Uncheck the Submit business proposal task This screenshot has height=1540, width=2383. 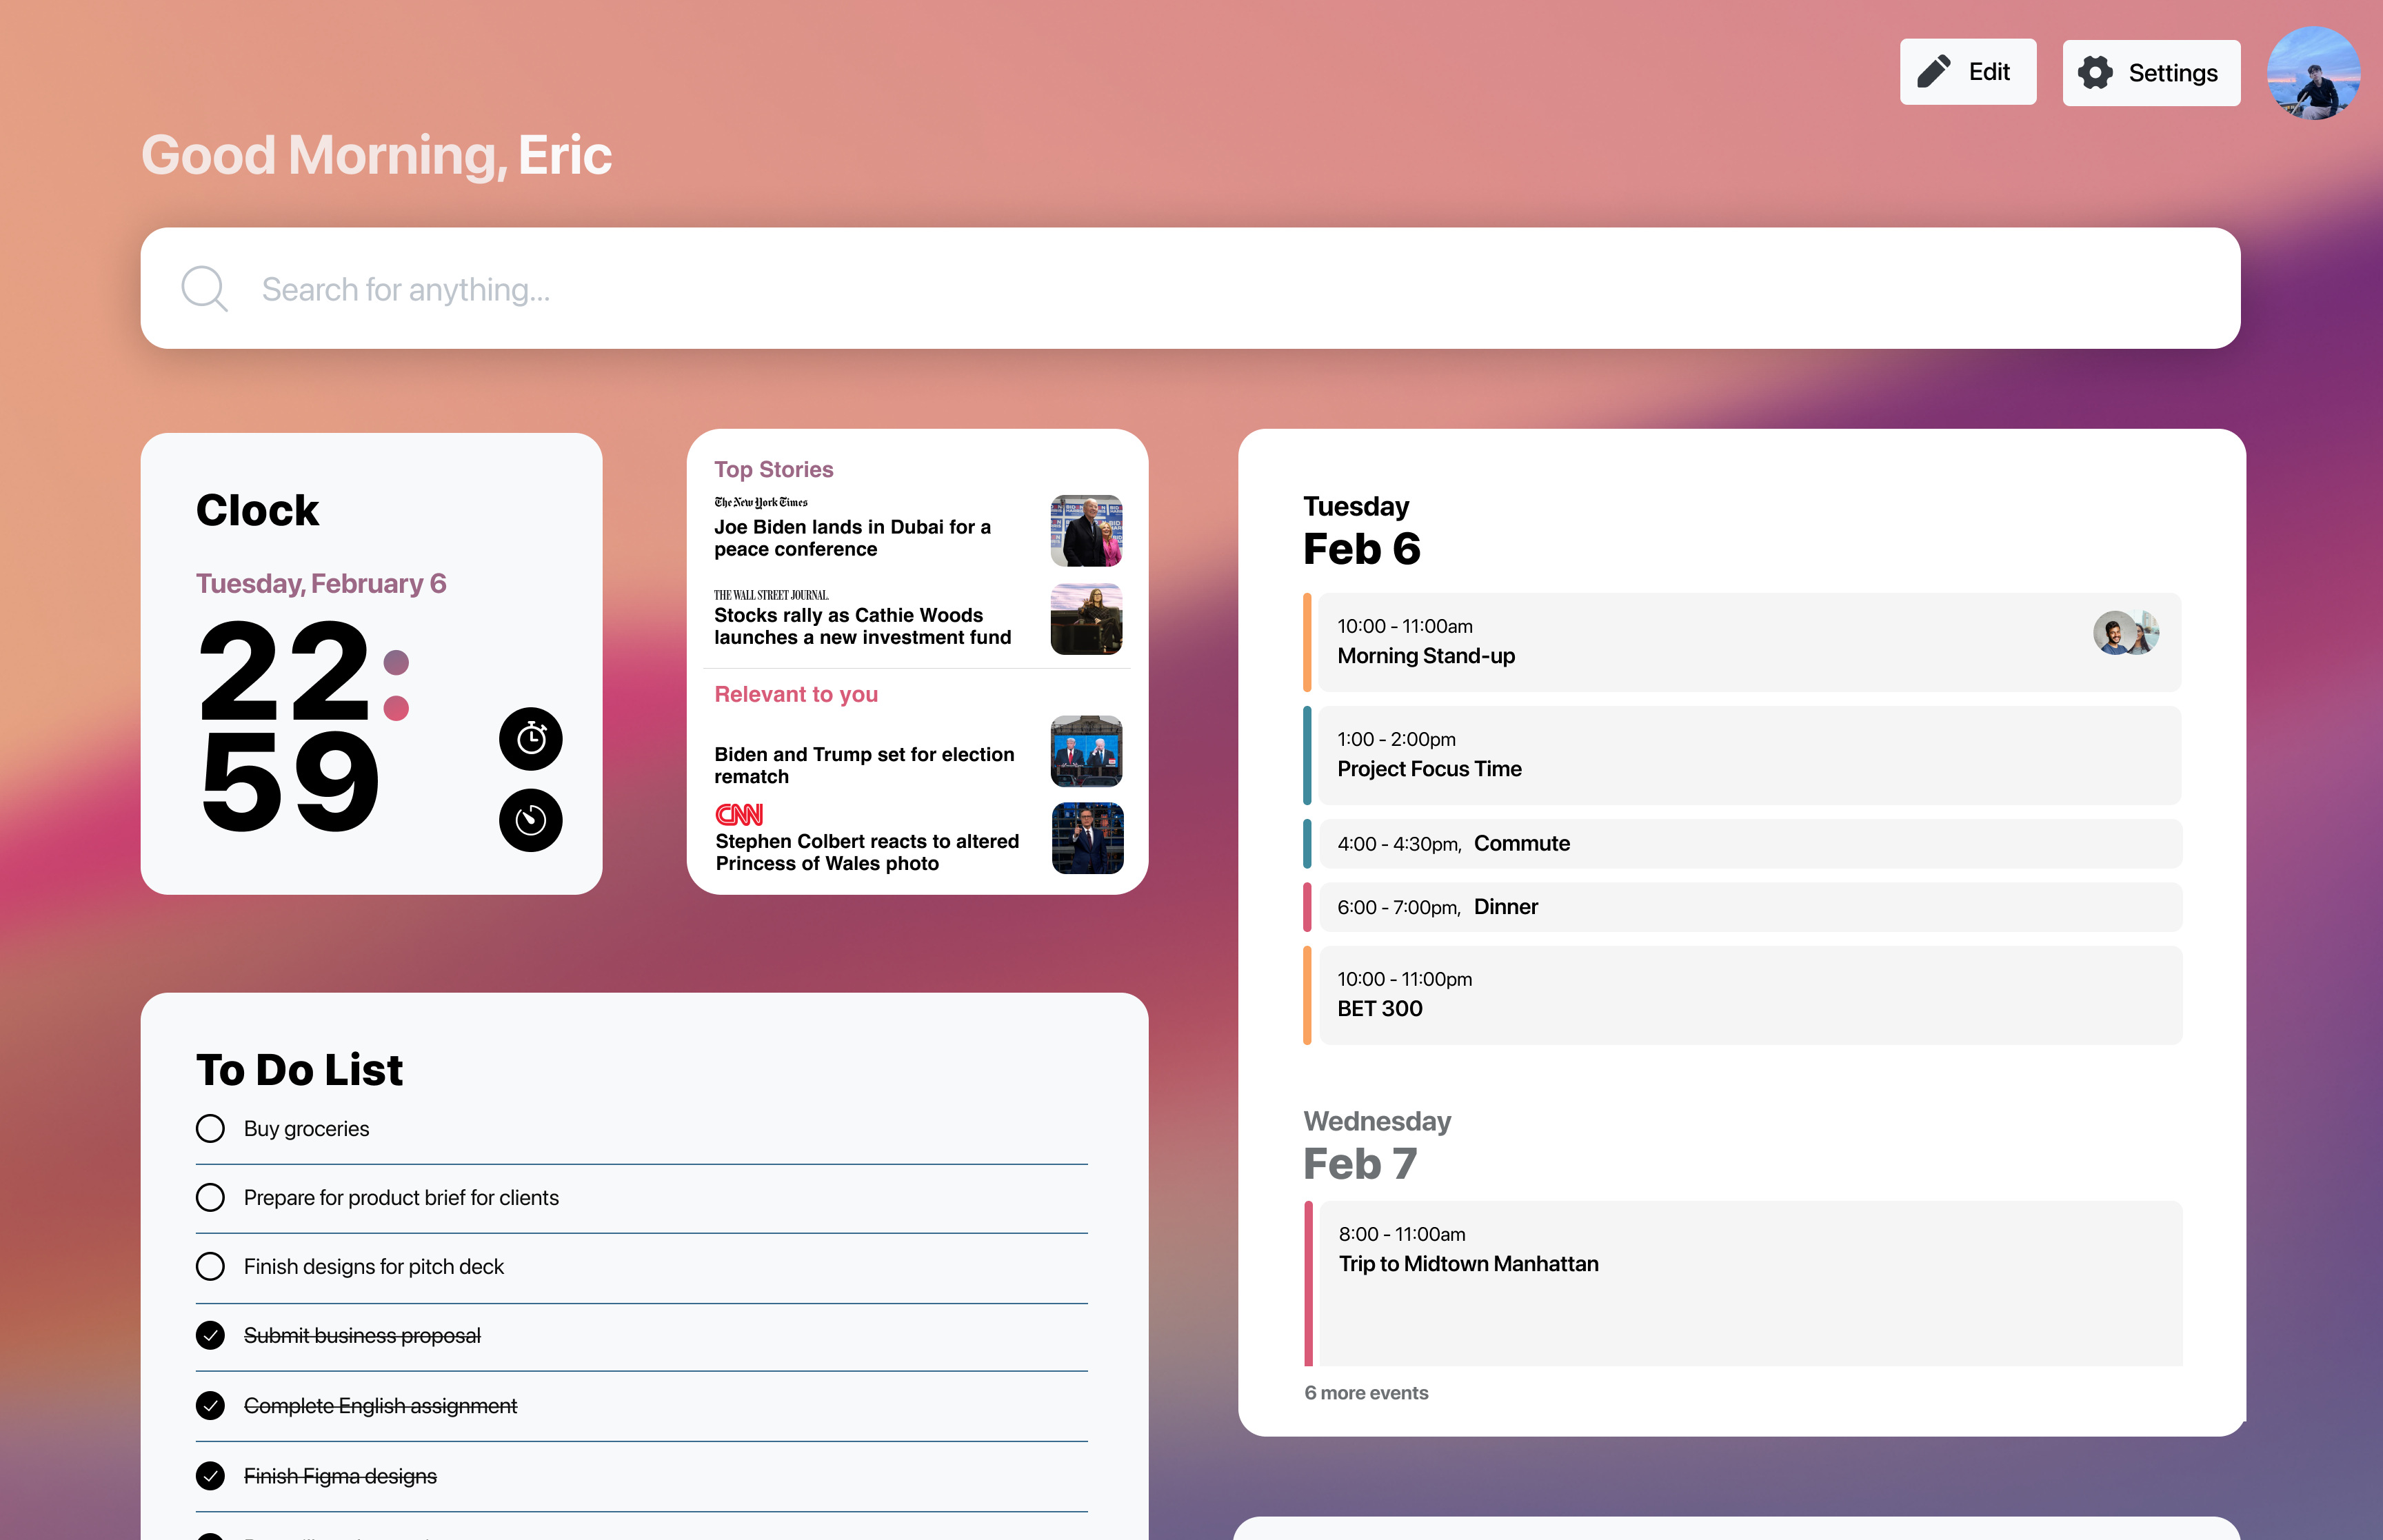(x=210, y=1335)
